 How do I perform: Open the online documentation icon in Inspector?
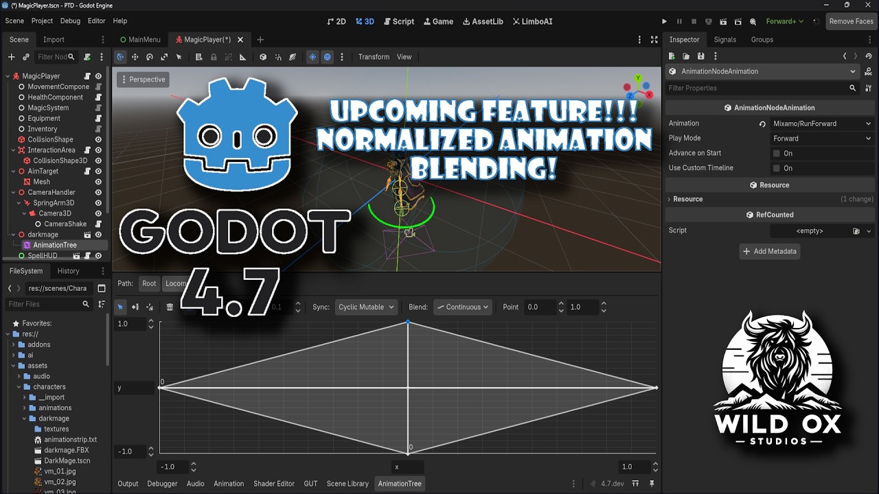click(x=869, y=71)
